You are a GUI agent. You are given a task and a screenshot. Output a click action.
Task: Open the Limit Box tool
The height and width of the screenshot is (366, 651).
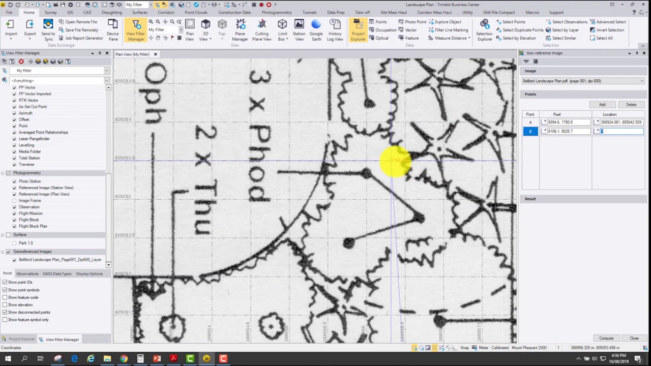pyautogui.click(x=282, y=30)
